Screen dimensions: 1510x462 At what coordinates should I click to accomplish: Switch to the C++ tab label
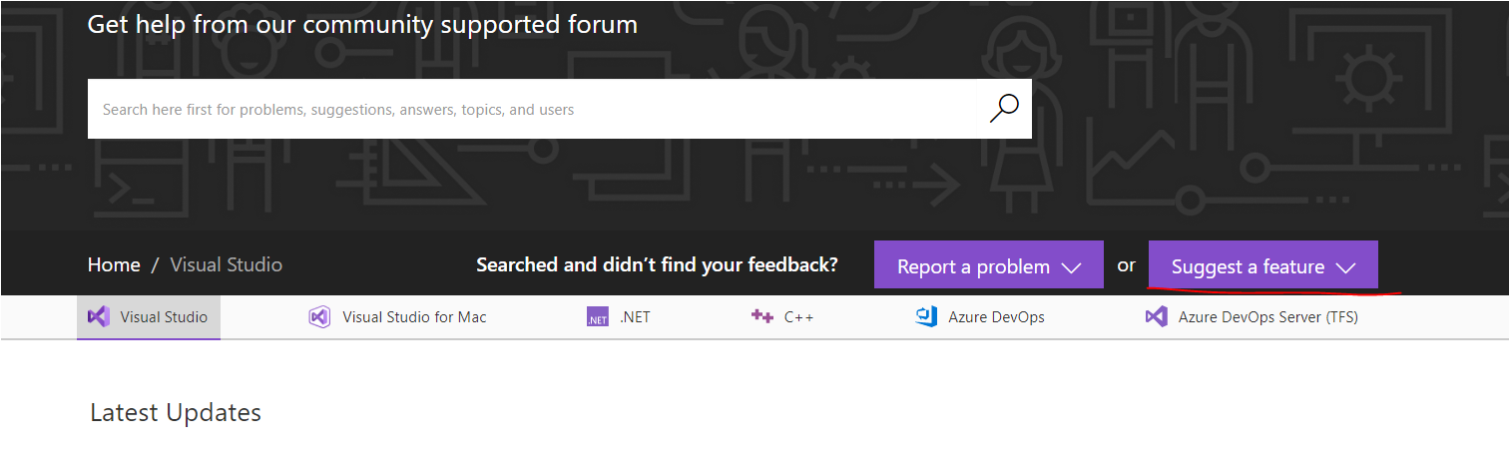point(798,317)
